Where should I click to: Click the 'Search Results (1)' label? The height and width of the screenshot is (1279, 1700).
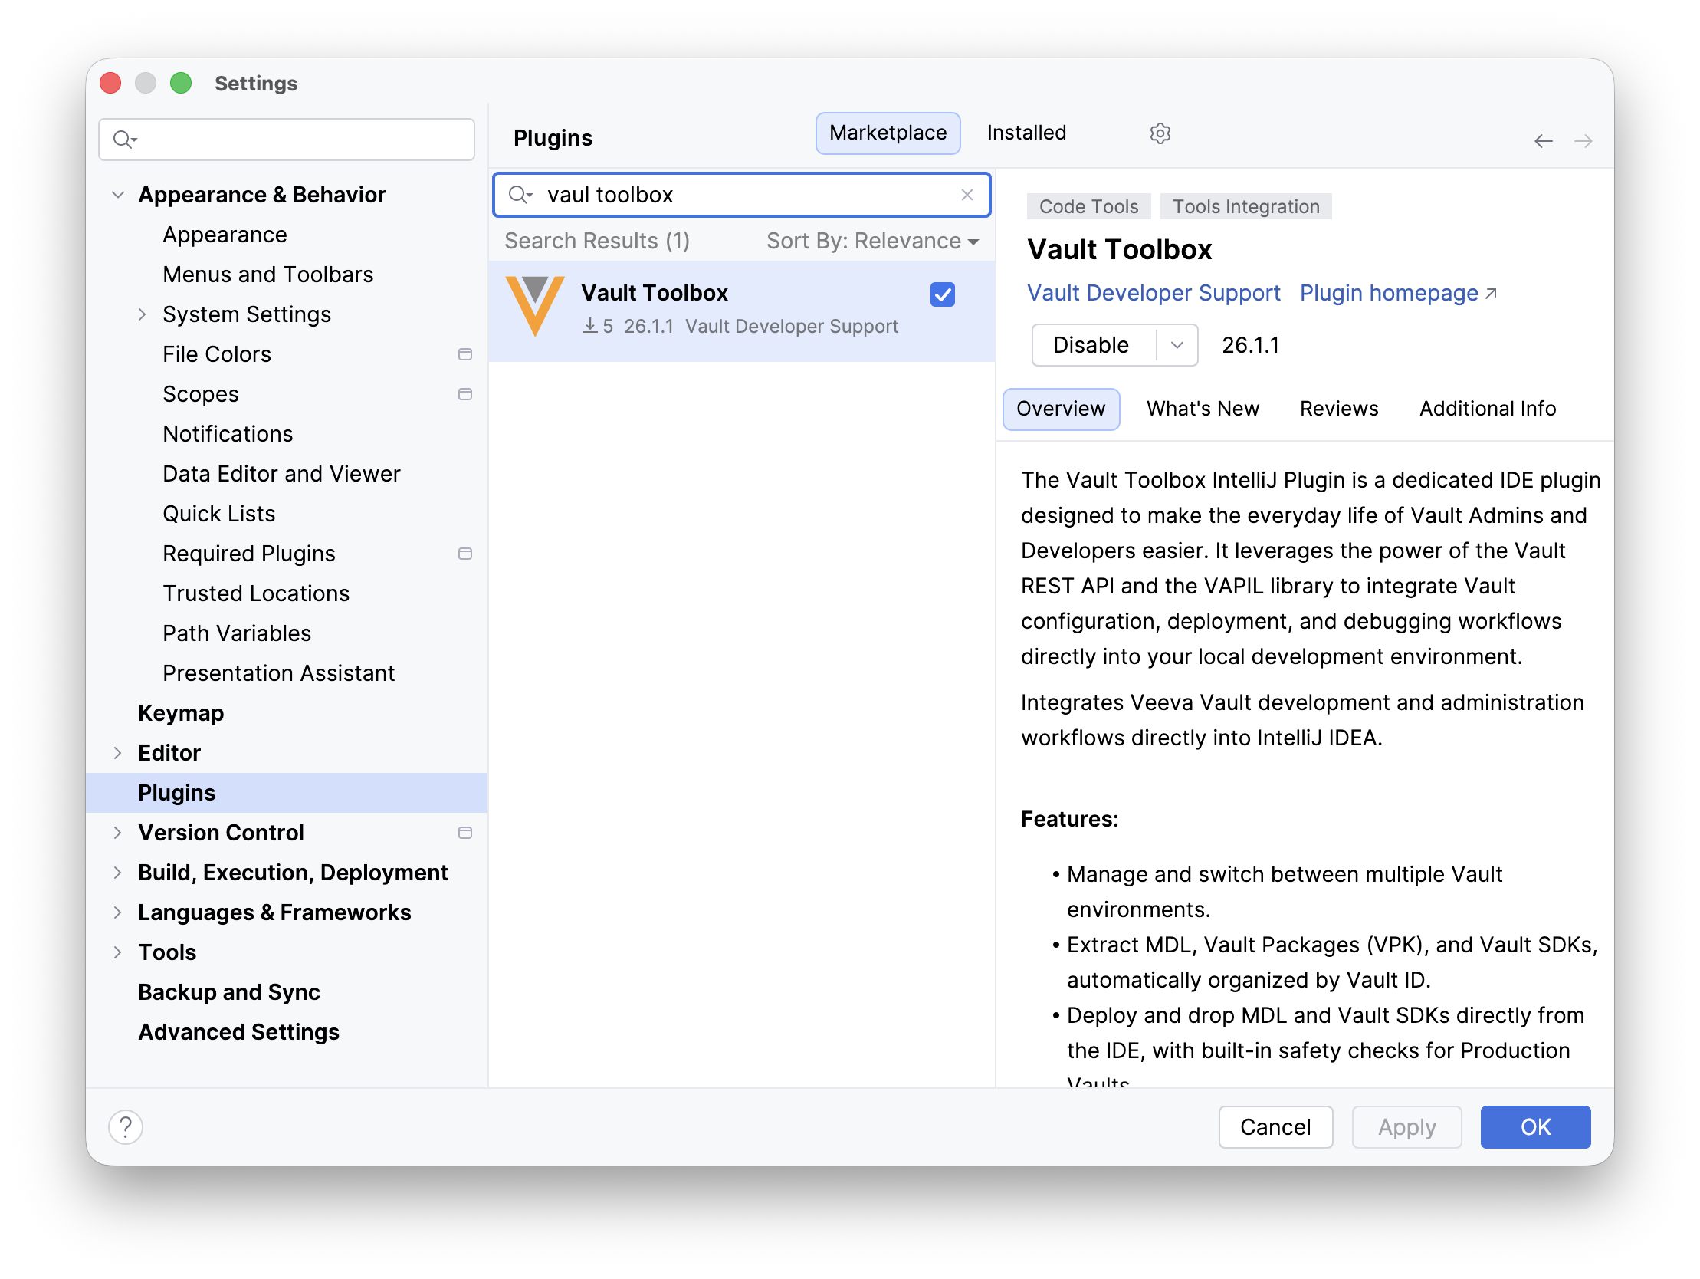(596, 242)
